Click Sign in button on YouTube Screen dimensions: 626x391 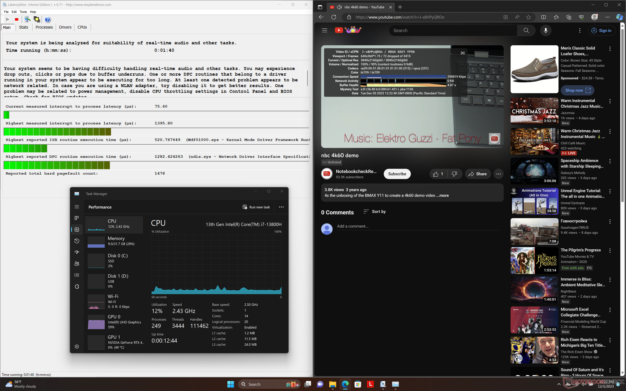pyautogui.click(x=602, y=30)
